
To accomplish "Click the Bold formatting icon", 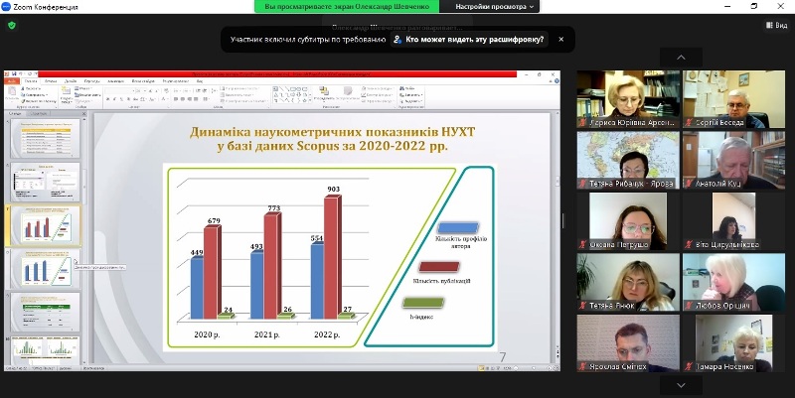I will pyautogui.click(x=107, y=98).
